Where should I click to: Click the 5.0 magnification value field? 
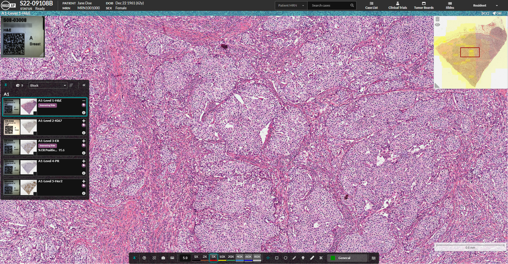click(185, 258)
